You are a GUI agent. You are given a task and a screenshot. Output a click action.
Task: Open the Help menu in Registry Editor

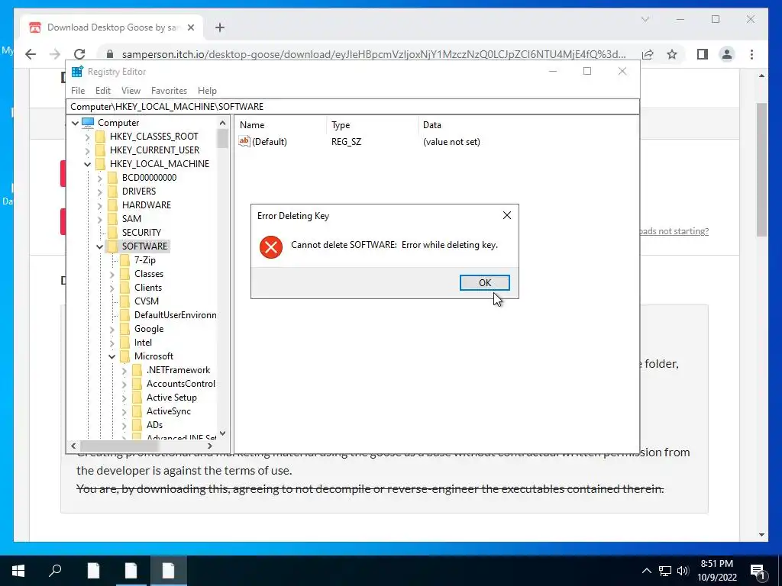[207, 91]
